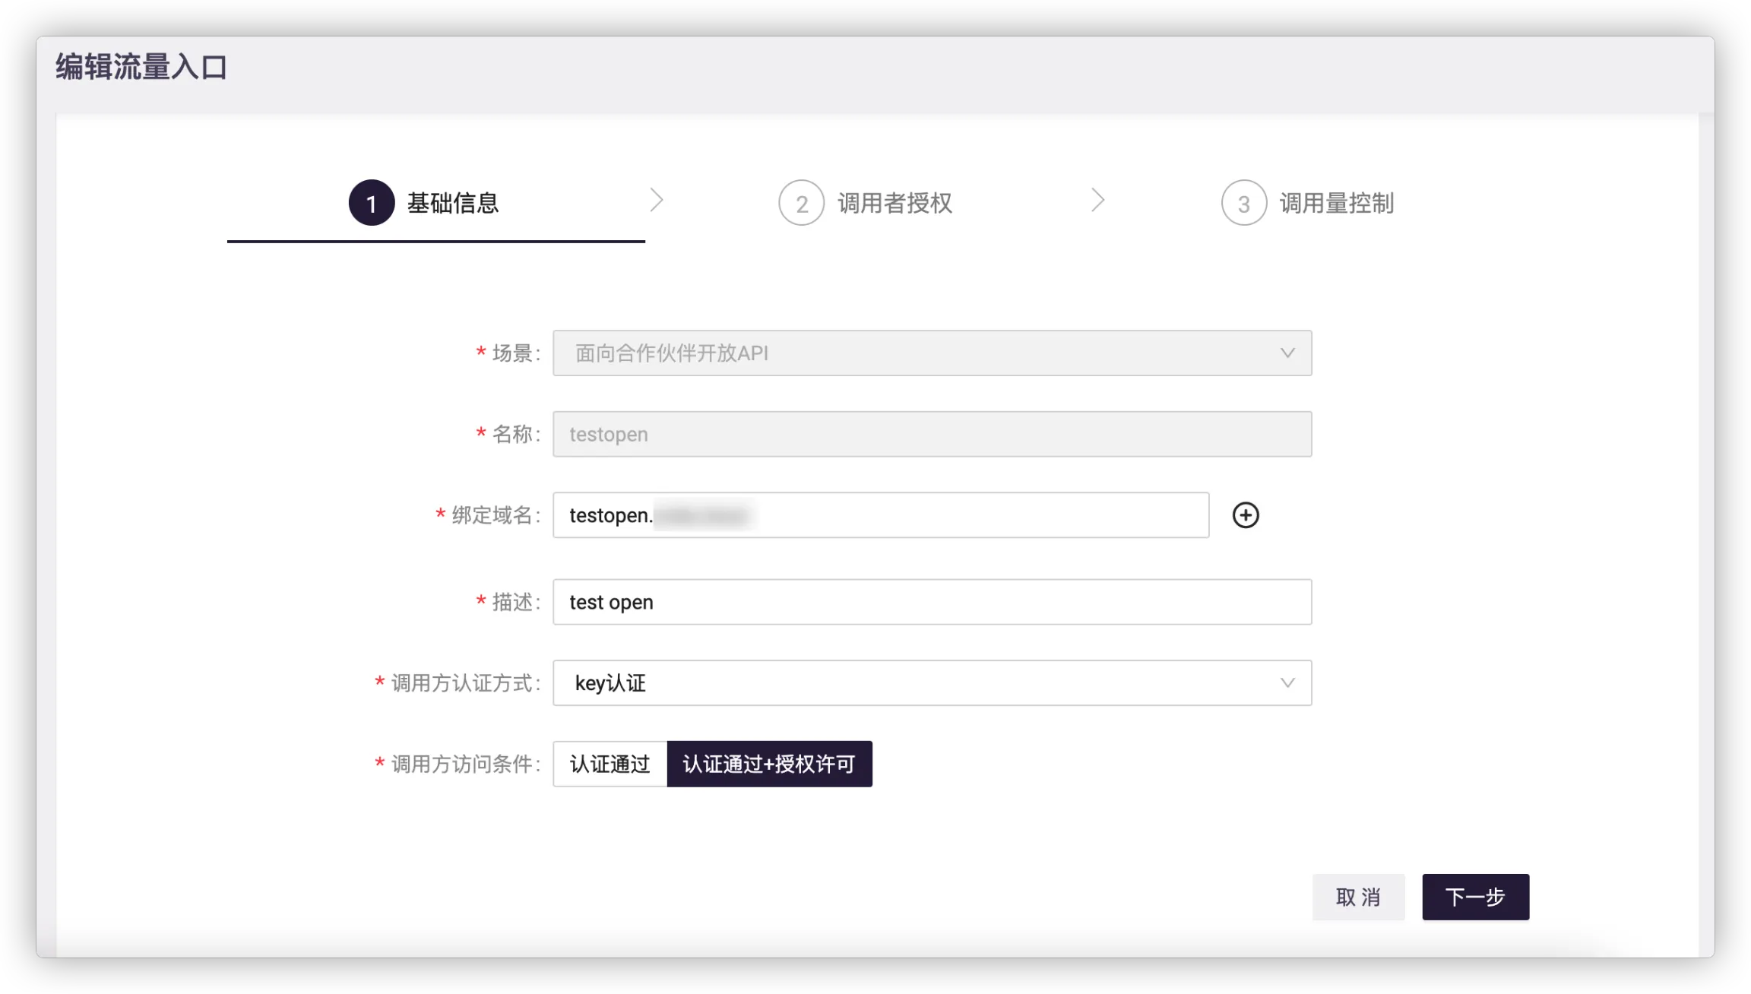This screenshot has width=1751, height=994.
Task: Click step 3 circle icon
Action: click(x=1243, y=203)
